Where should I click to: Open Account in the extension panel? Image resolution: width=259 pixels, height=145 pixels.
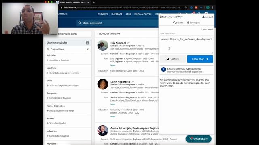208,17
